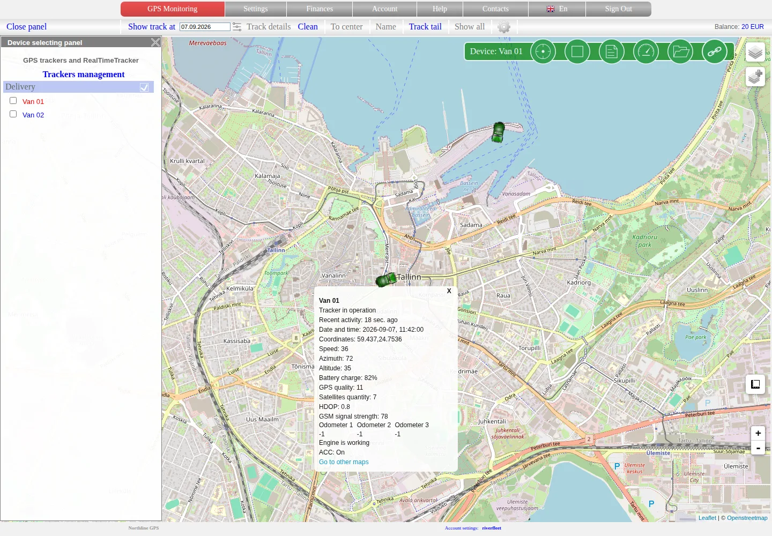Click the square stop icon in device bar
772x536 pixels.
pyautogui.click(x=577, y=51)
